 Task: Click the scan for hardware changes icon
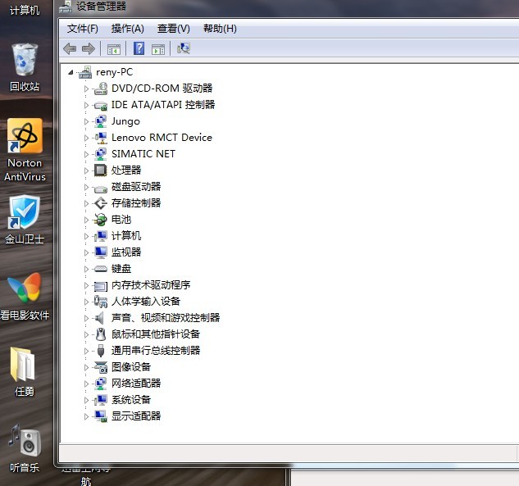tap(184, 49)
